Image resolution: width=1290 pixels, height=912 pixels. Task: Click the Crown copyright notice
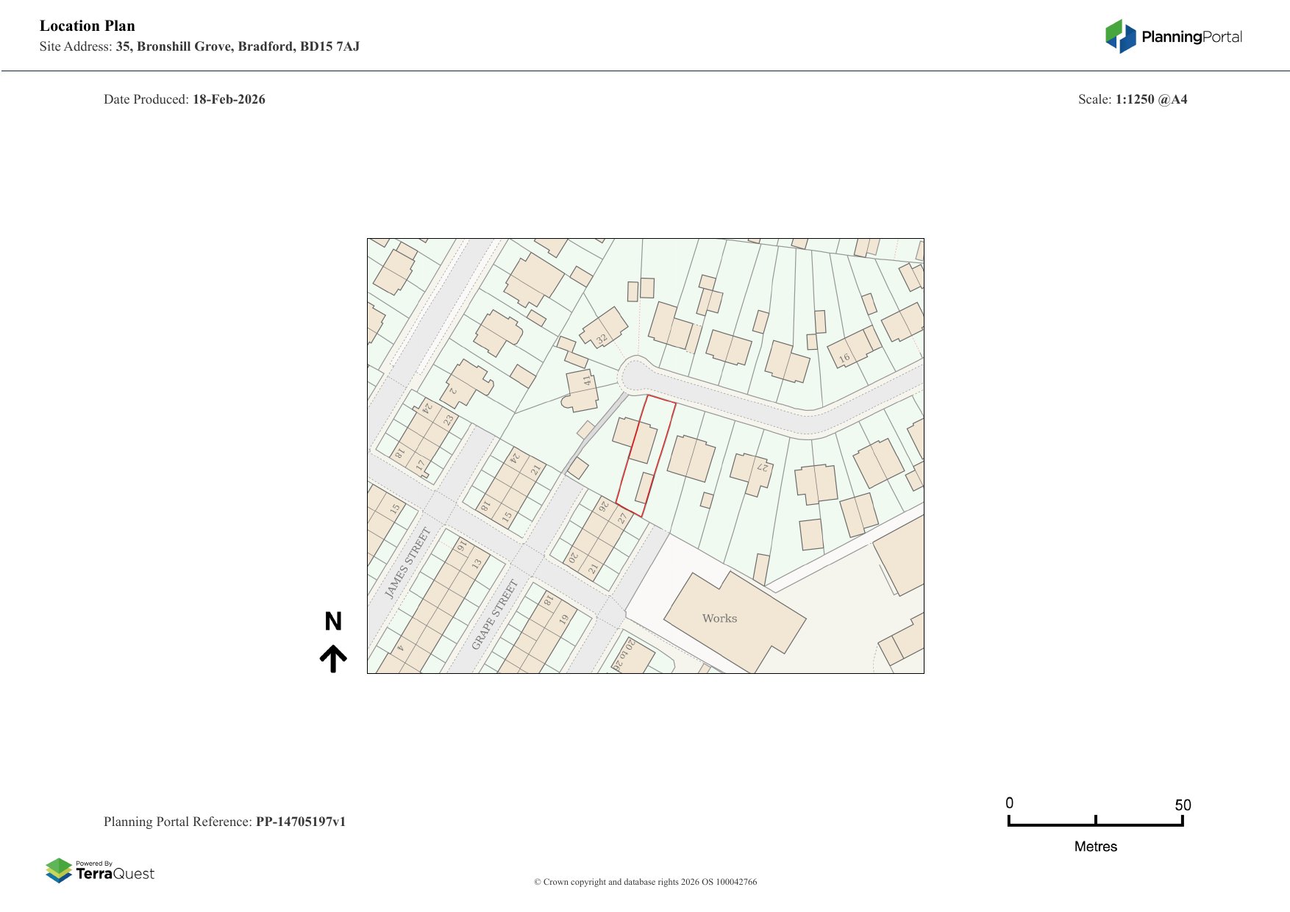(645, 882)
